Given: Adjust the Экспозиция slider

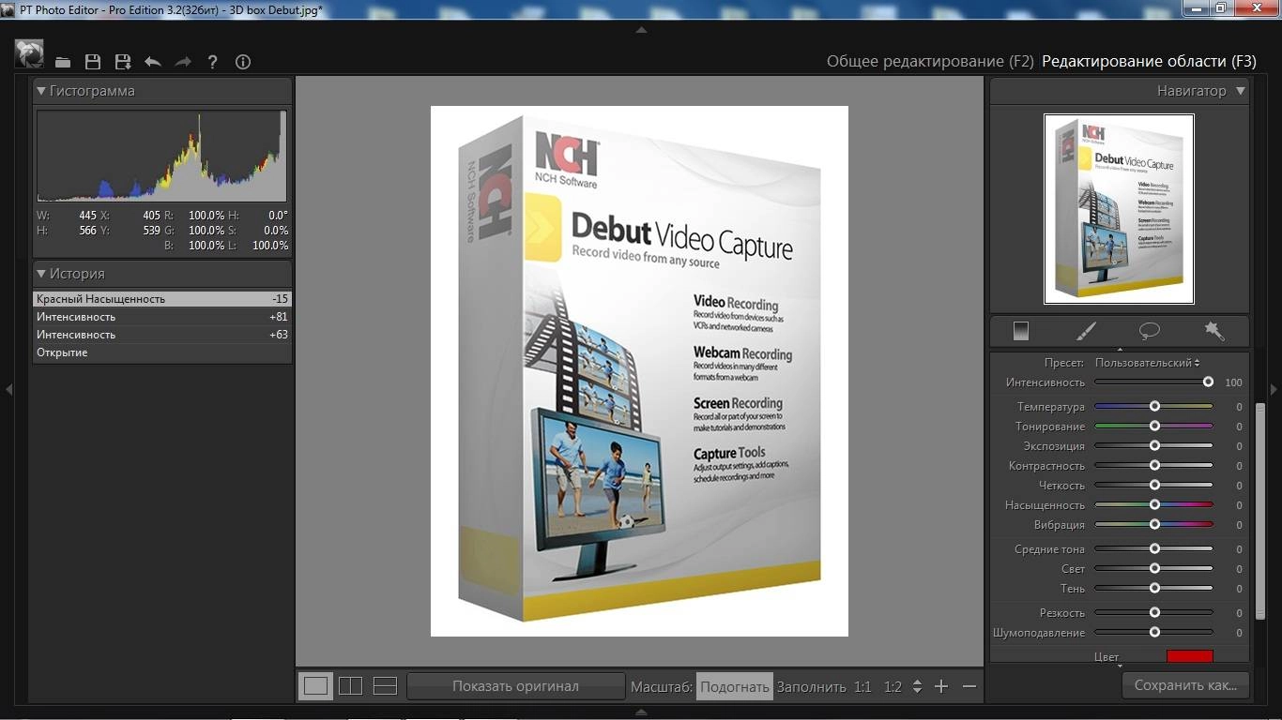Looking at the screenshot, I should 1153,446.
